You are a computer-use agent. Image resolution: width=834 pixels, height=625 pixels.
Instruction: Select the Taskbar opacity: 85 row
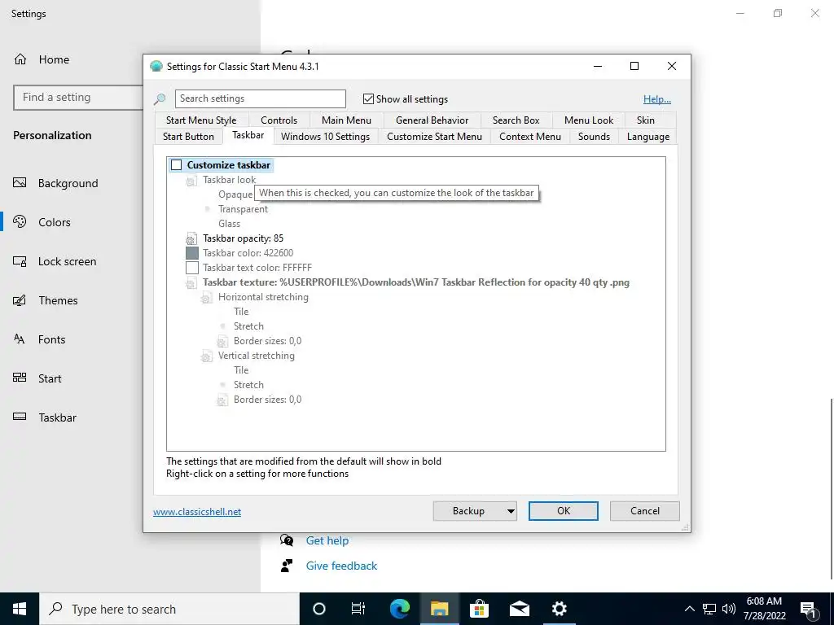point(243,238)
